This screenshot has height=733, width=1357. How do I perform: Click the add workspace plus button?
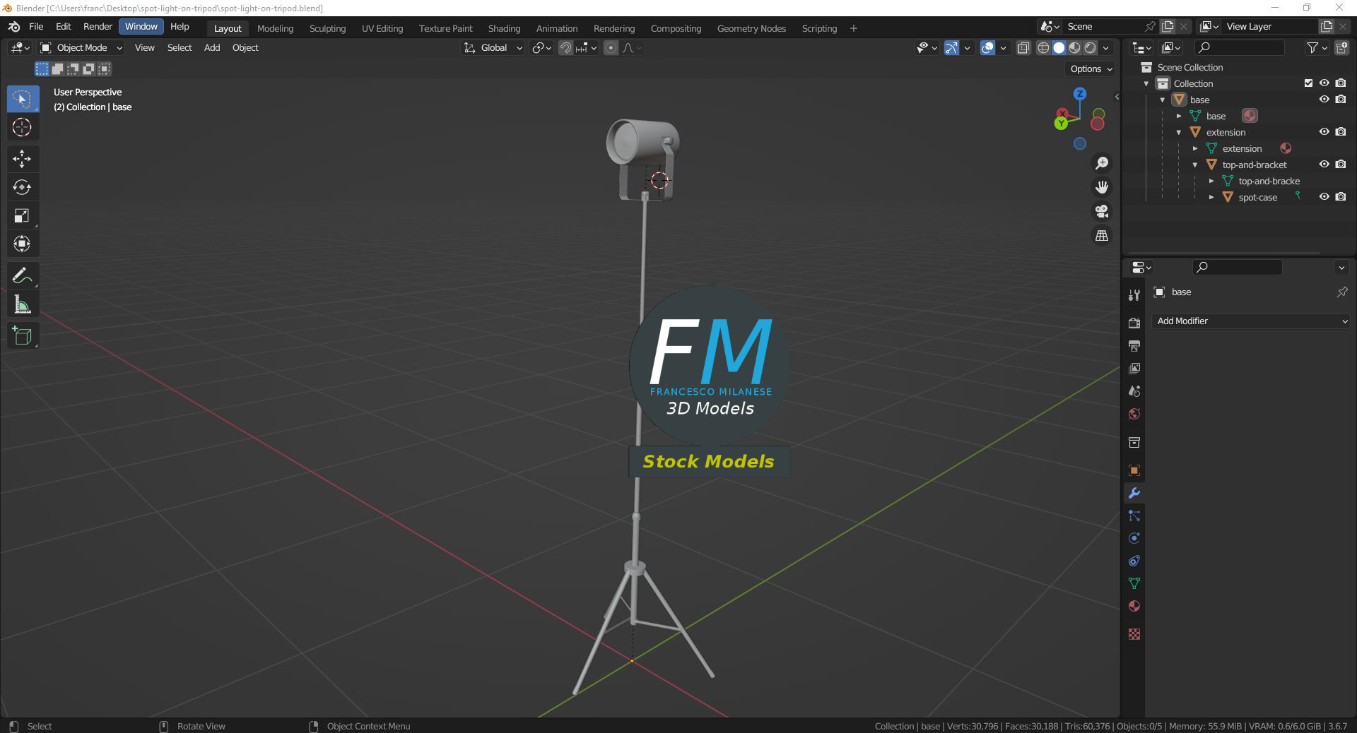point(854,29)
